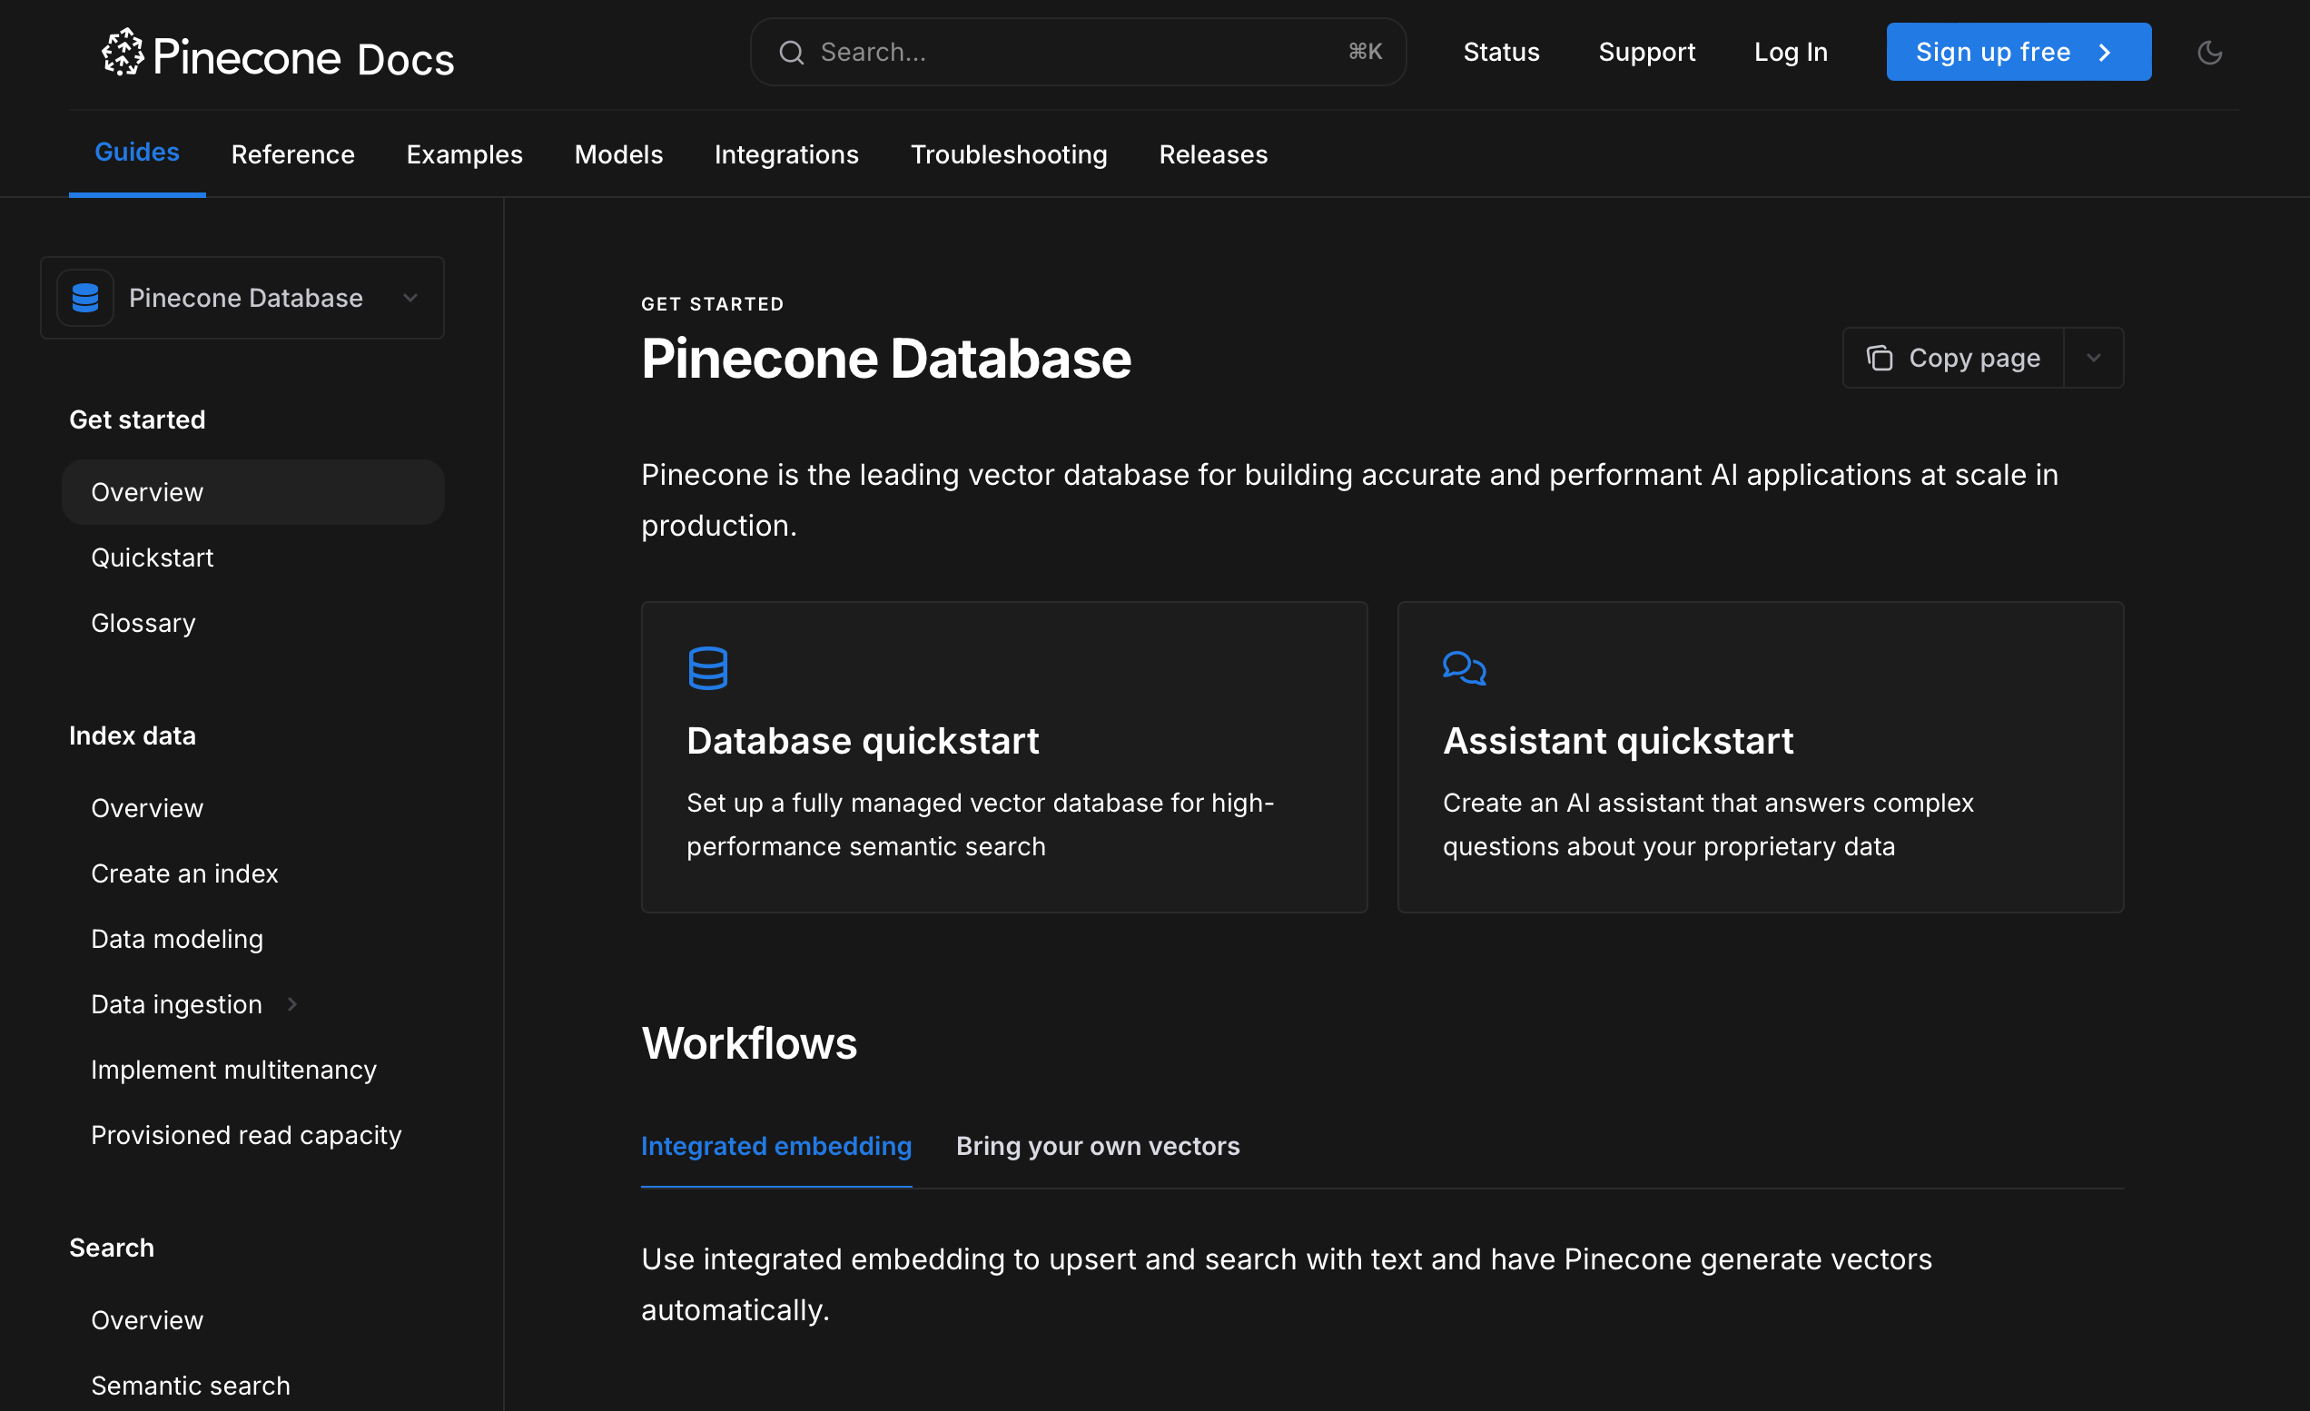Check Pinecone Status page
This screenshot has width=2310, height=1411.
tap(1501, 52)
